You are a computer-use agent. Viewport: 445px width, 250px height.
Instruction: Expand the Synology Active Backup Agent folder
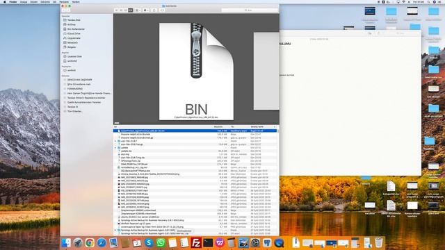(x=115, y=230)
